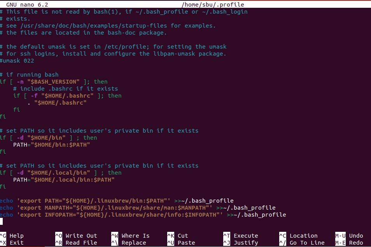Screen dimensions: 371x247
Task: Select the ^\ Replace shortcut
Action: pos(130,243)
